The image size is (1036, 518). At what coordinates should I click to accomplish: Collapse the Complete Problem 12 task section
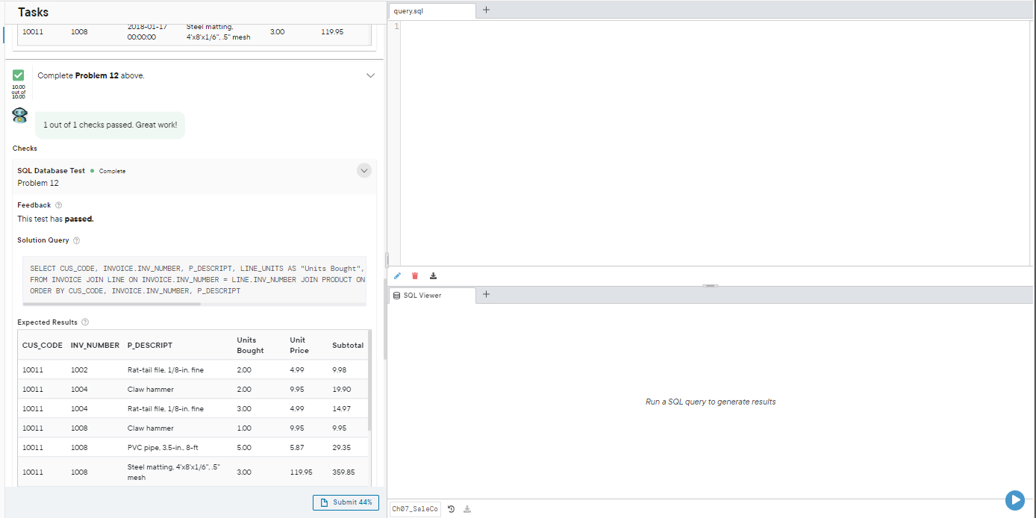(x=370, y=75)
